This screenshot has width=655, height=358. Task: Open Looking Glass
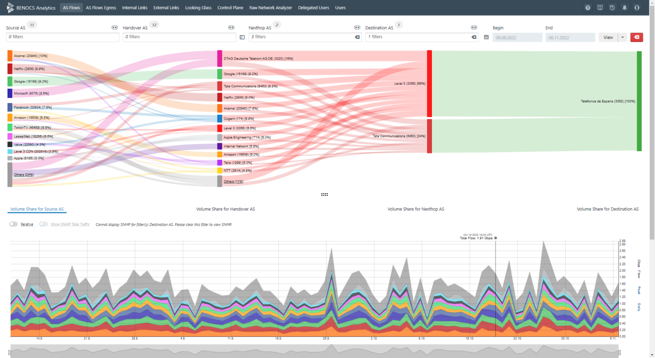tap(198, 8)
